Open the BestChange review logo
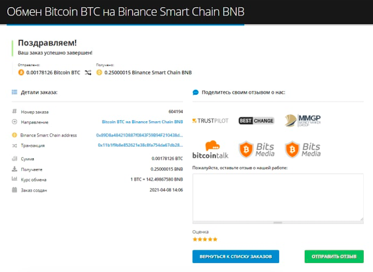This screenshot has height=272, width=373. point(256,121)
